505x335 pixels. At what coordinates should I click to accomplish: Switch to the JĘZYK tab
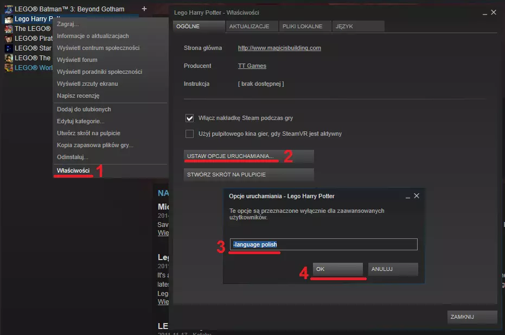coord(358,27)
